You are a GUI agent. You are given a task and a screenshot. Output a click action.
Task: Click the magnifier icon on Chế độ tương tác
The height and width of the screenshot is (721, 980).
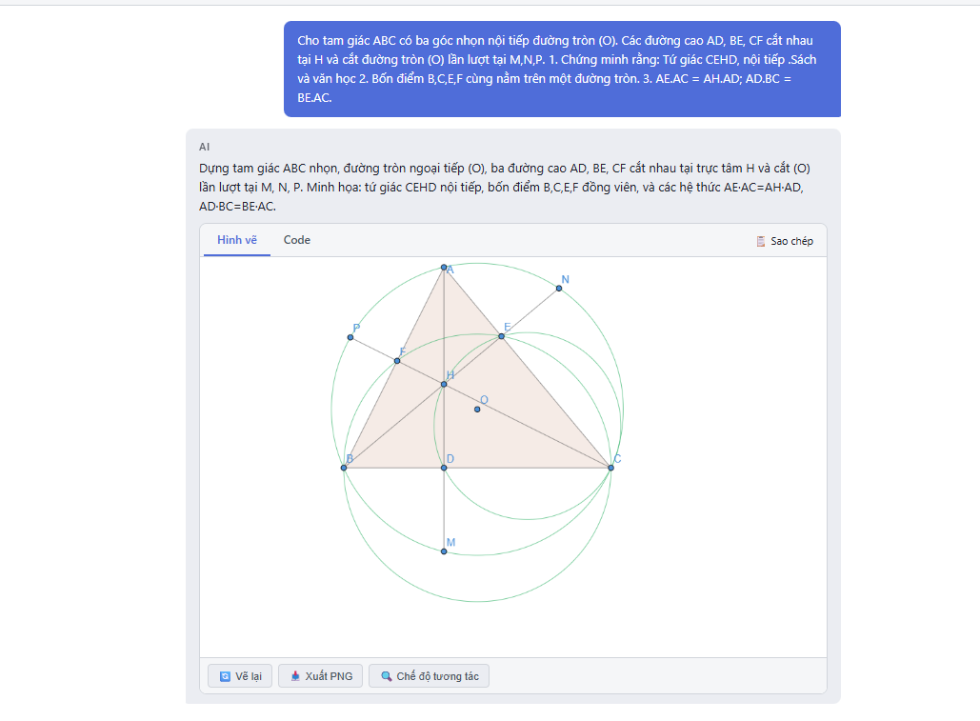[388, 676]
